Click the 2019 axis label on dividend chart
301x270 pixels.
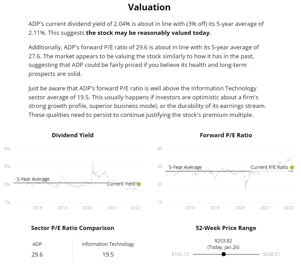click(62, 208)
